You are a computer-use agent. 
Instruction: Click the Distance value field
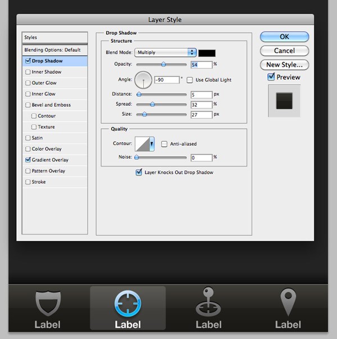(x=202, y=94)
